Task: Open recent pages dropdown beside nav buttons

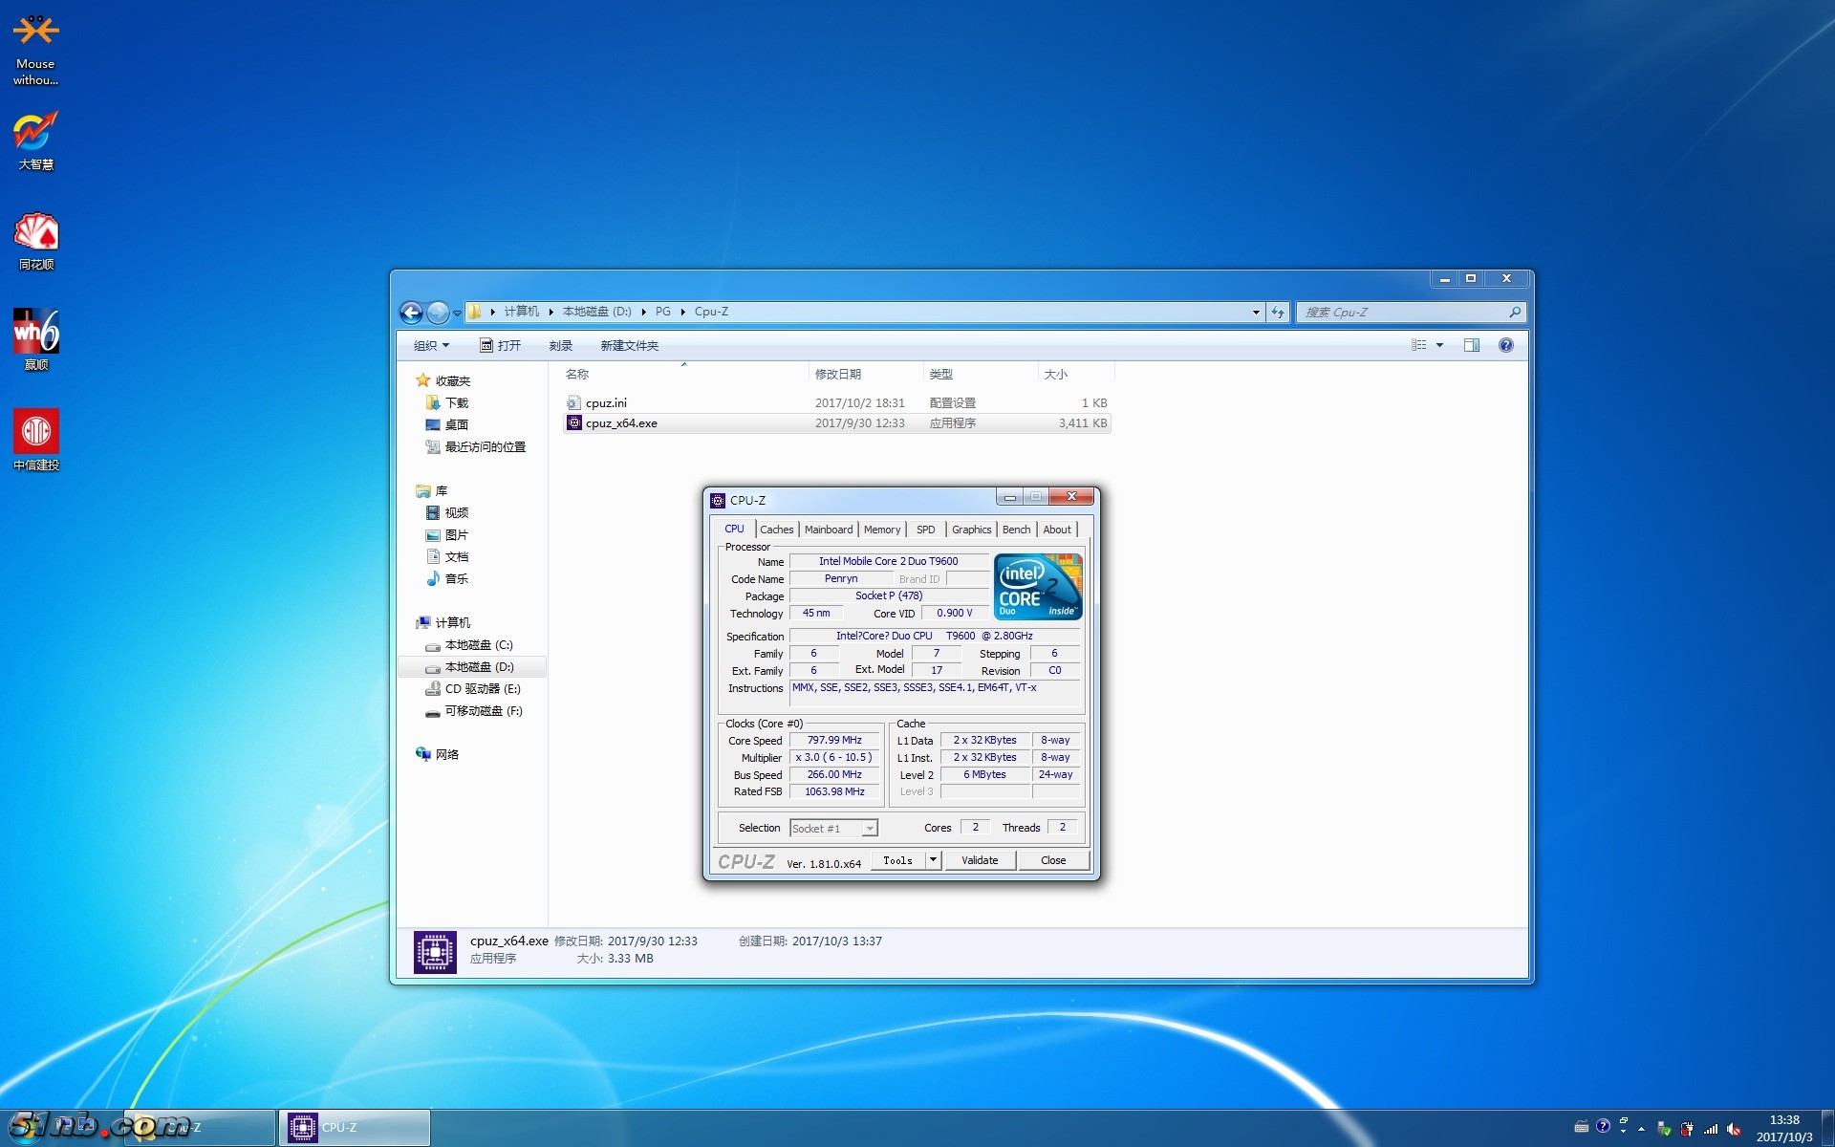Action: [457, 313]
